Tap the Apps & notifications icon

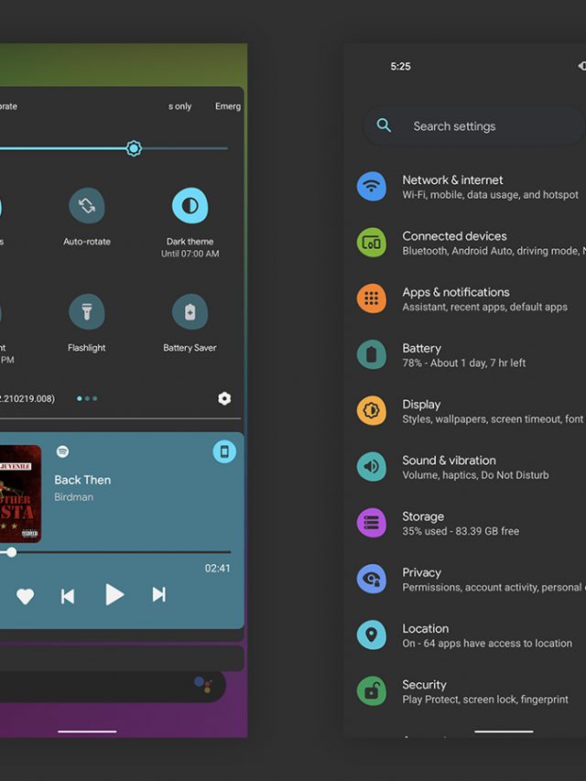click(371, 298)
